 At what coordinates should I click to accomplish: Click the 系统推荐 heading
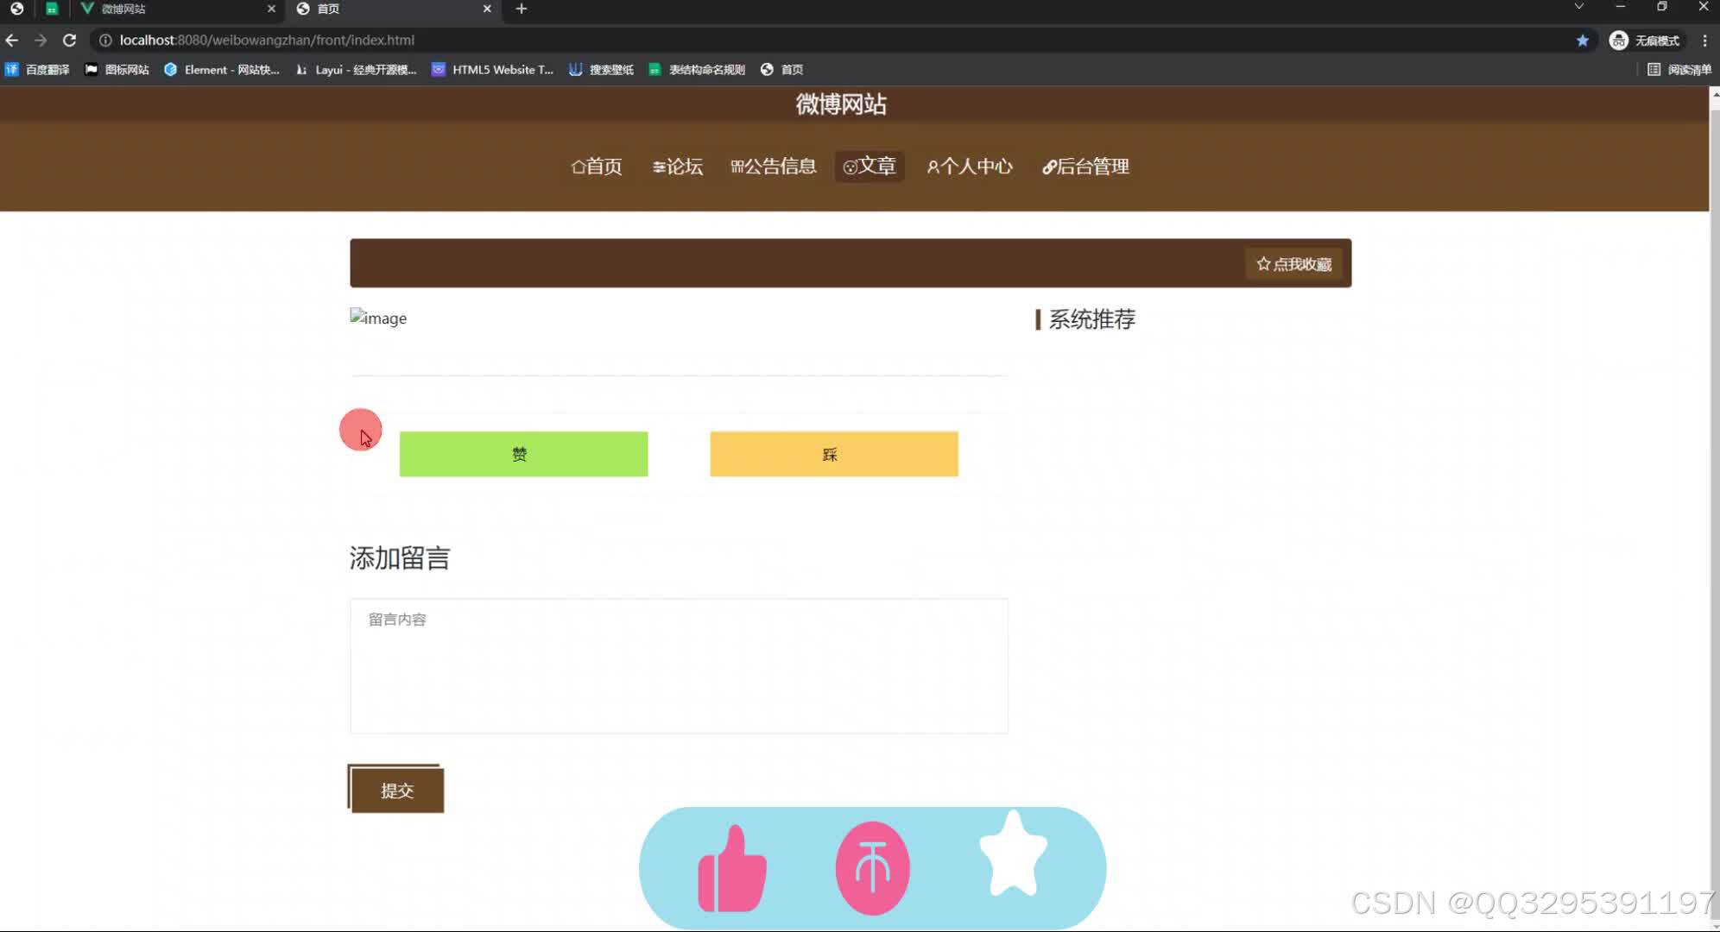click(1091, 319)
